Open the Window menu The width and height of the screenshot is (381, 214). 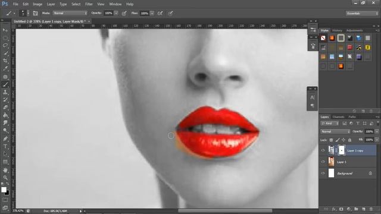pyautogui.click(x=115, y=4)
